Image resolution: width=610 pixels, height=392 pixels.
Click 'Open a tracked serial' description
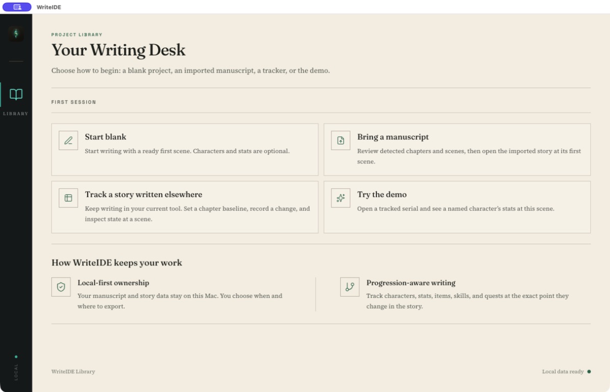pos(455,208)
